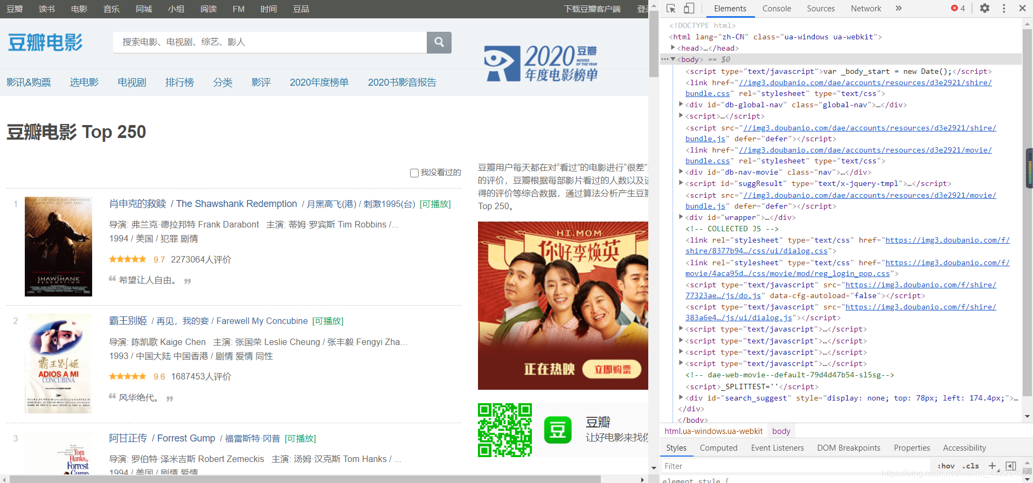Screen dimensions: 1033x483
Task: Toggle the .cls class editor button
Action: point(972,466)
